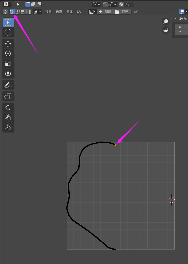Select the Transform tool
Viewport: 188px width, 264px height.
(8, 73)
